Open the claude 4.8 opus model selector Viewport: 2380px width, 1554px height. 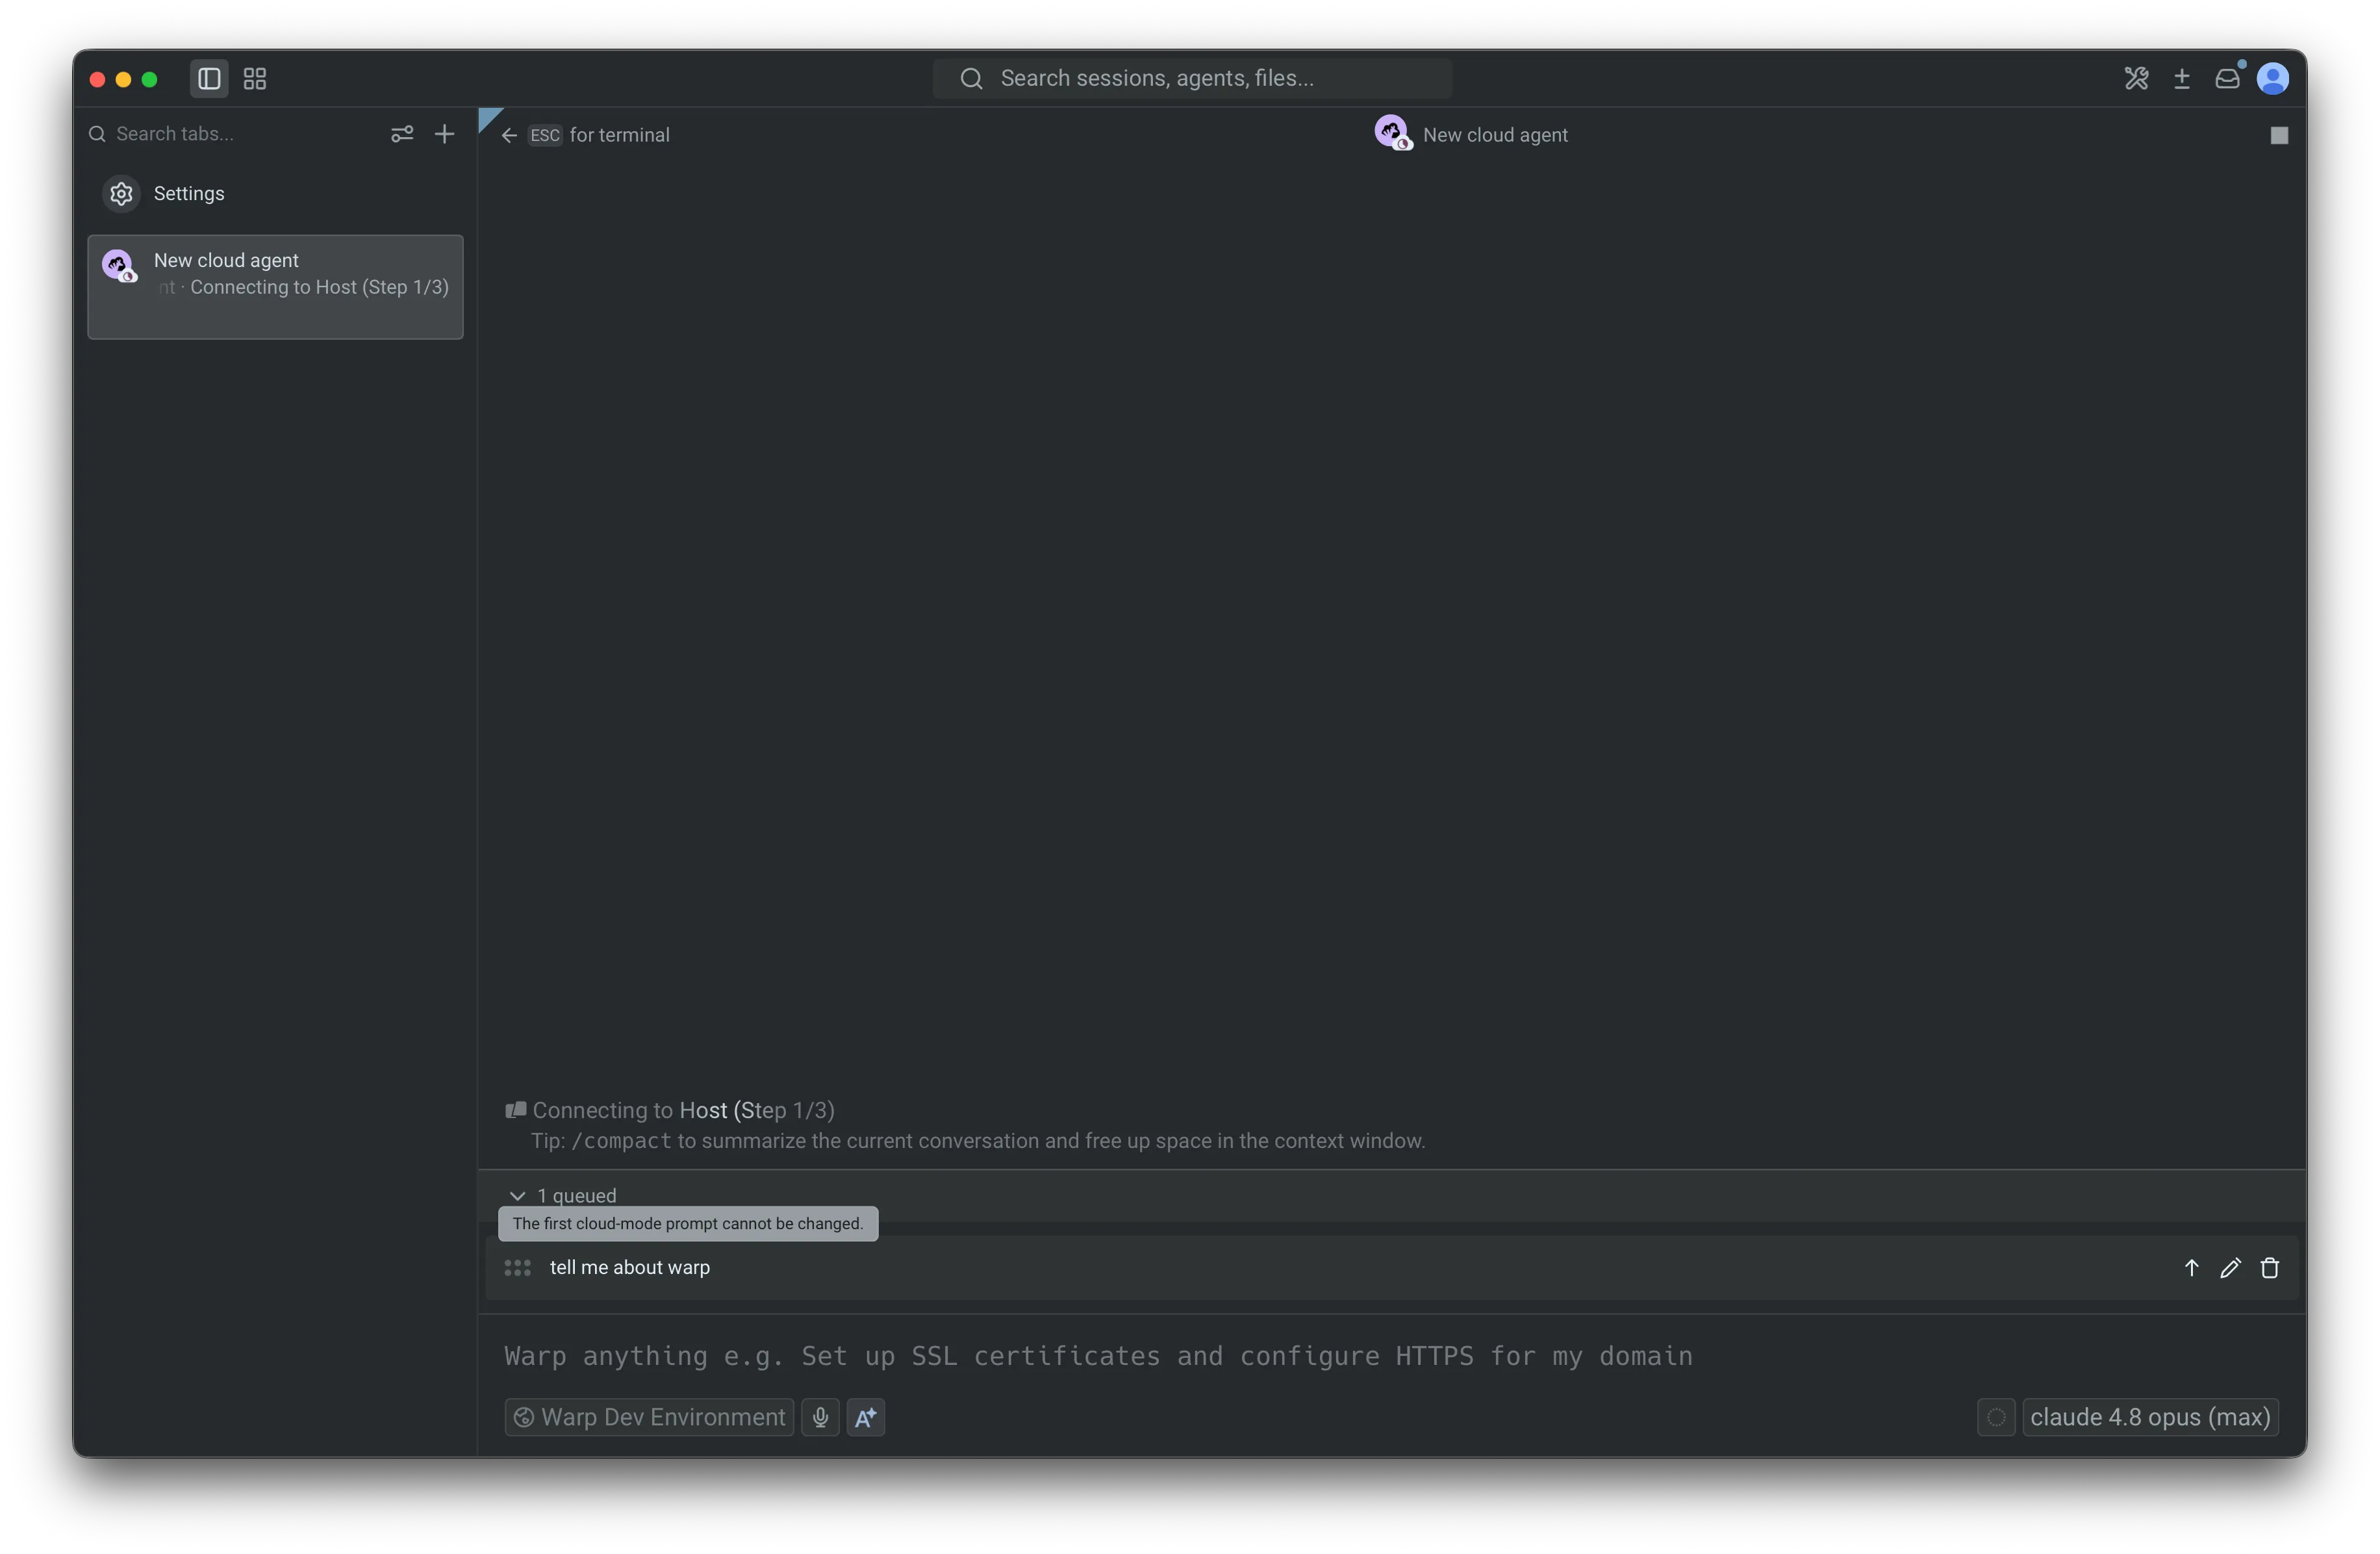[x=2150, y=1417]
